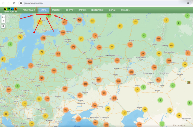Go to the ФОРУМ menu item
Image resolution: width=193 pixels, height=127 pixels.
click(112, 10)
